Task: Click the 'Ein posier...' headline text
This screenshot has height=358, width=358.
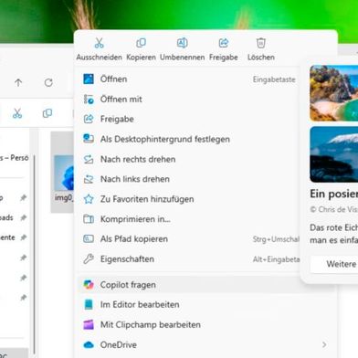Action: (x=334, y=194)
